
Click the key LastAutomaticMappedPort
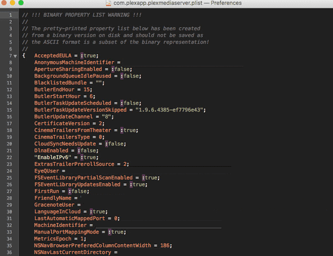click(70, 218)
